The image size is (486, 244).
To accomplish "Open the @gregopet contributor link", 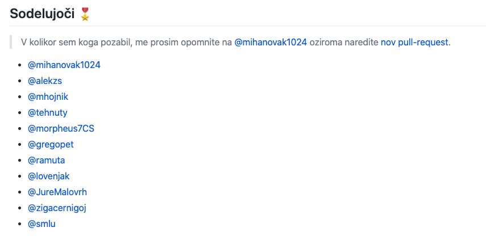I will pos(51,145).
